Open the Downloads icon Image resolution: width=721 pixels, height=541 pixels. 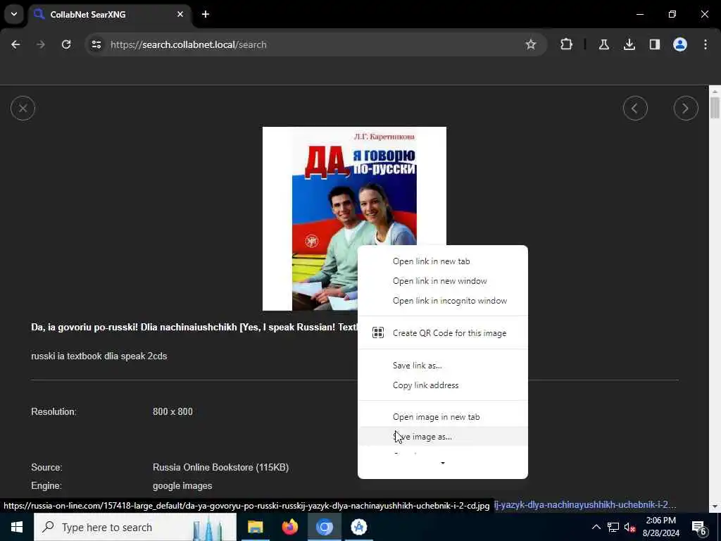[629, 44]
